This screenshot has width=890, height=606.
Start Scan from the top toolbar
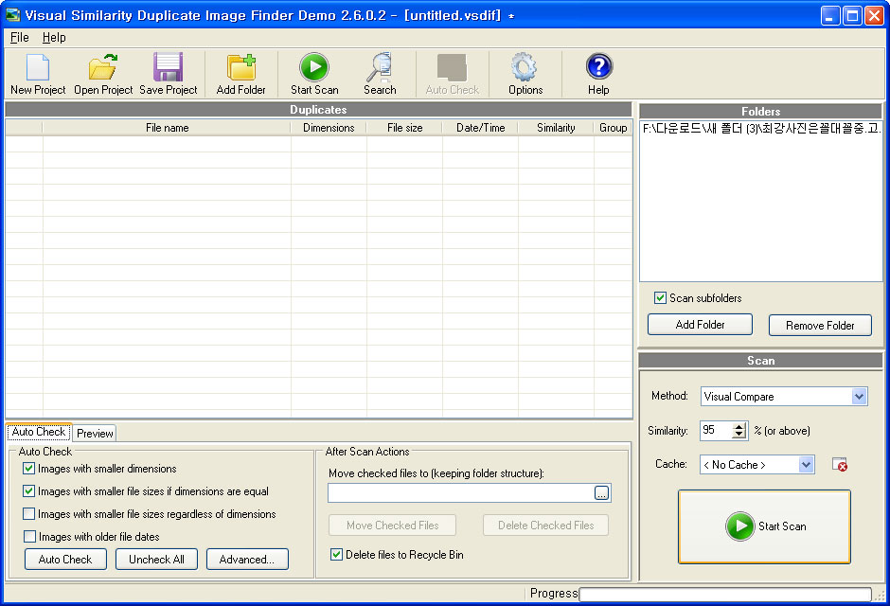pyautogui.click(x=314, y=74)
